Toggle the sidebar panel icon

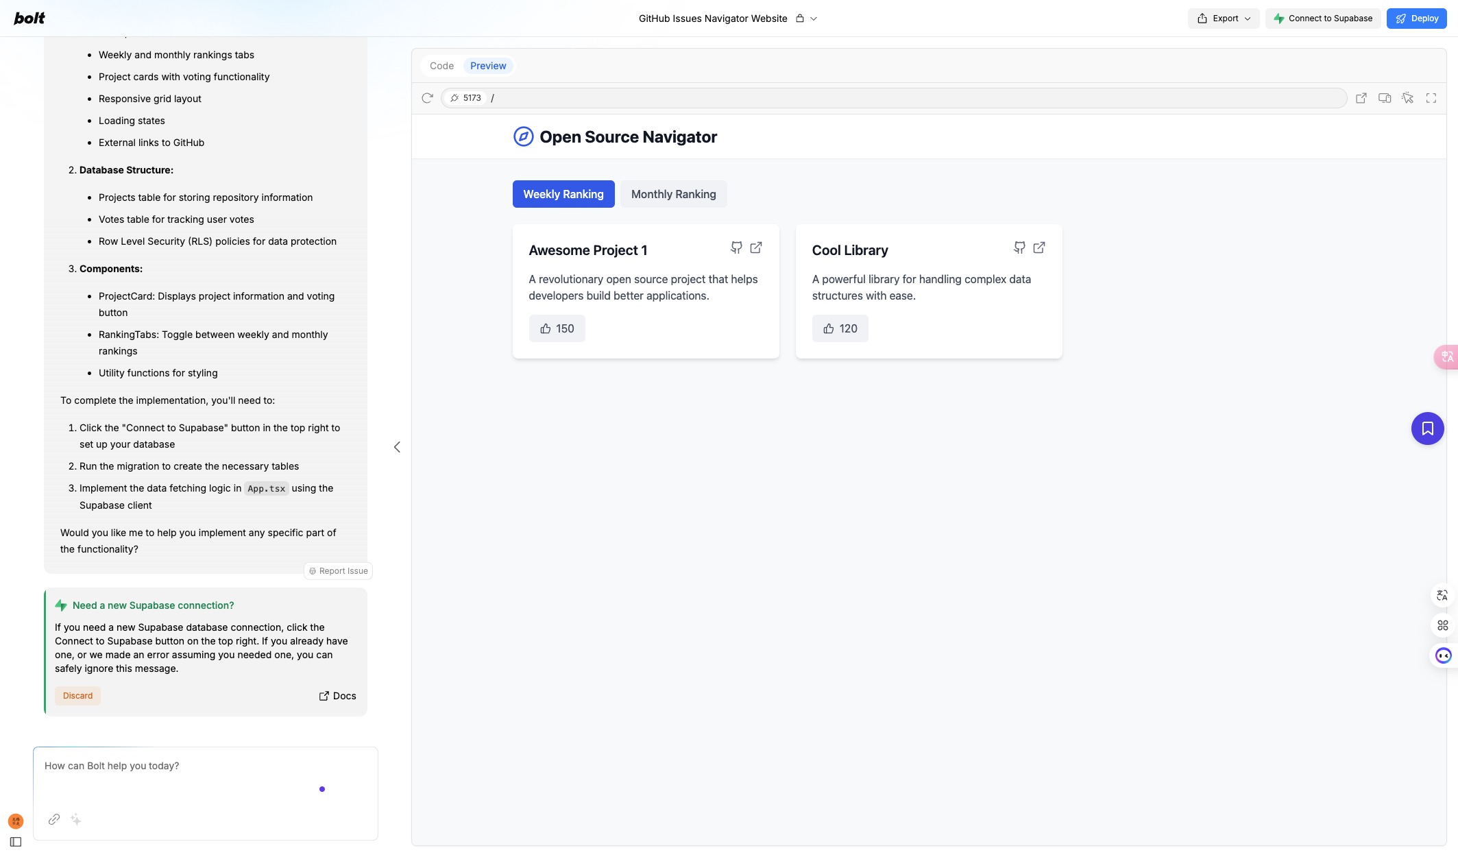click(x=16, y=842)
